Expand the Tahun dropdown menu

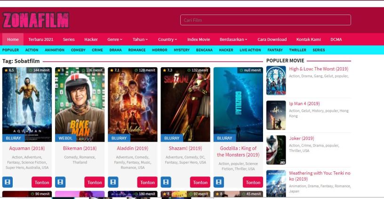point(140,39)
